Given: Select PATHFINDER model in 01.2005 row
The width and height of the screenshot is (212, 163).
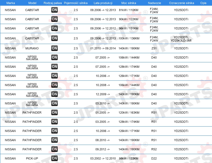Looking at the screenshot, I should [32, 113].
